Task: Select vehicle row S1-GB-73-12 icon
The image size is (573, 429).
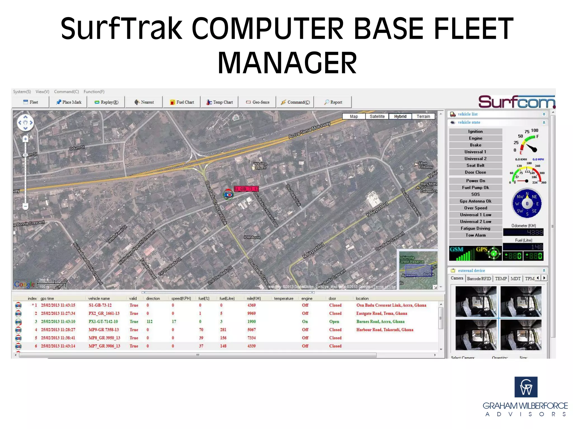Action: [x=18, y=306]
